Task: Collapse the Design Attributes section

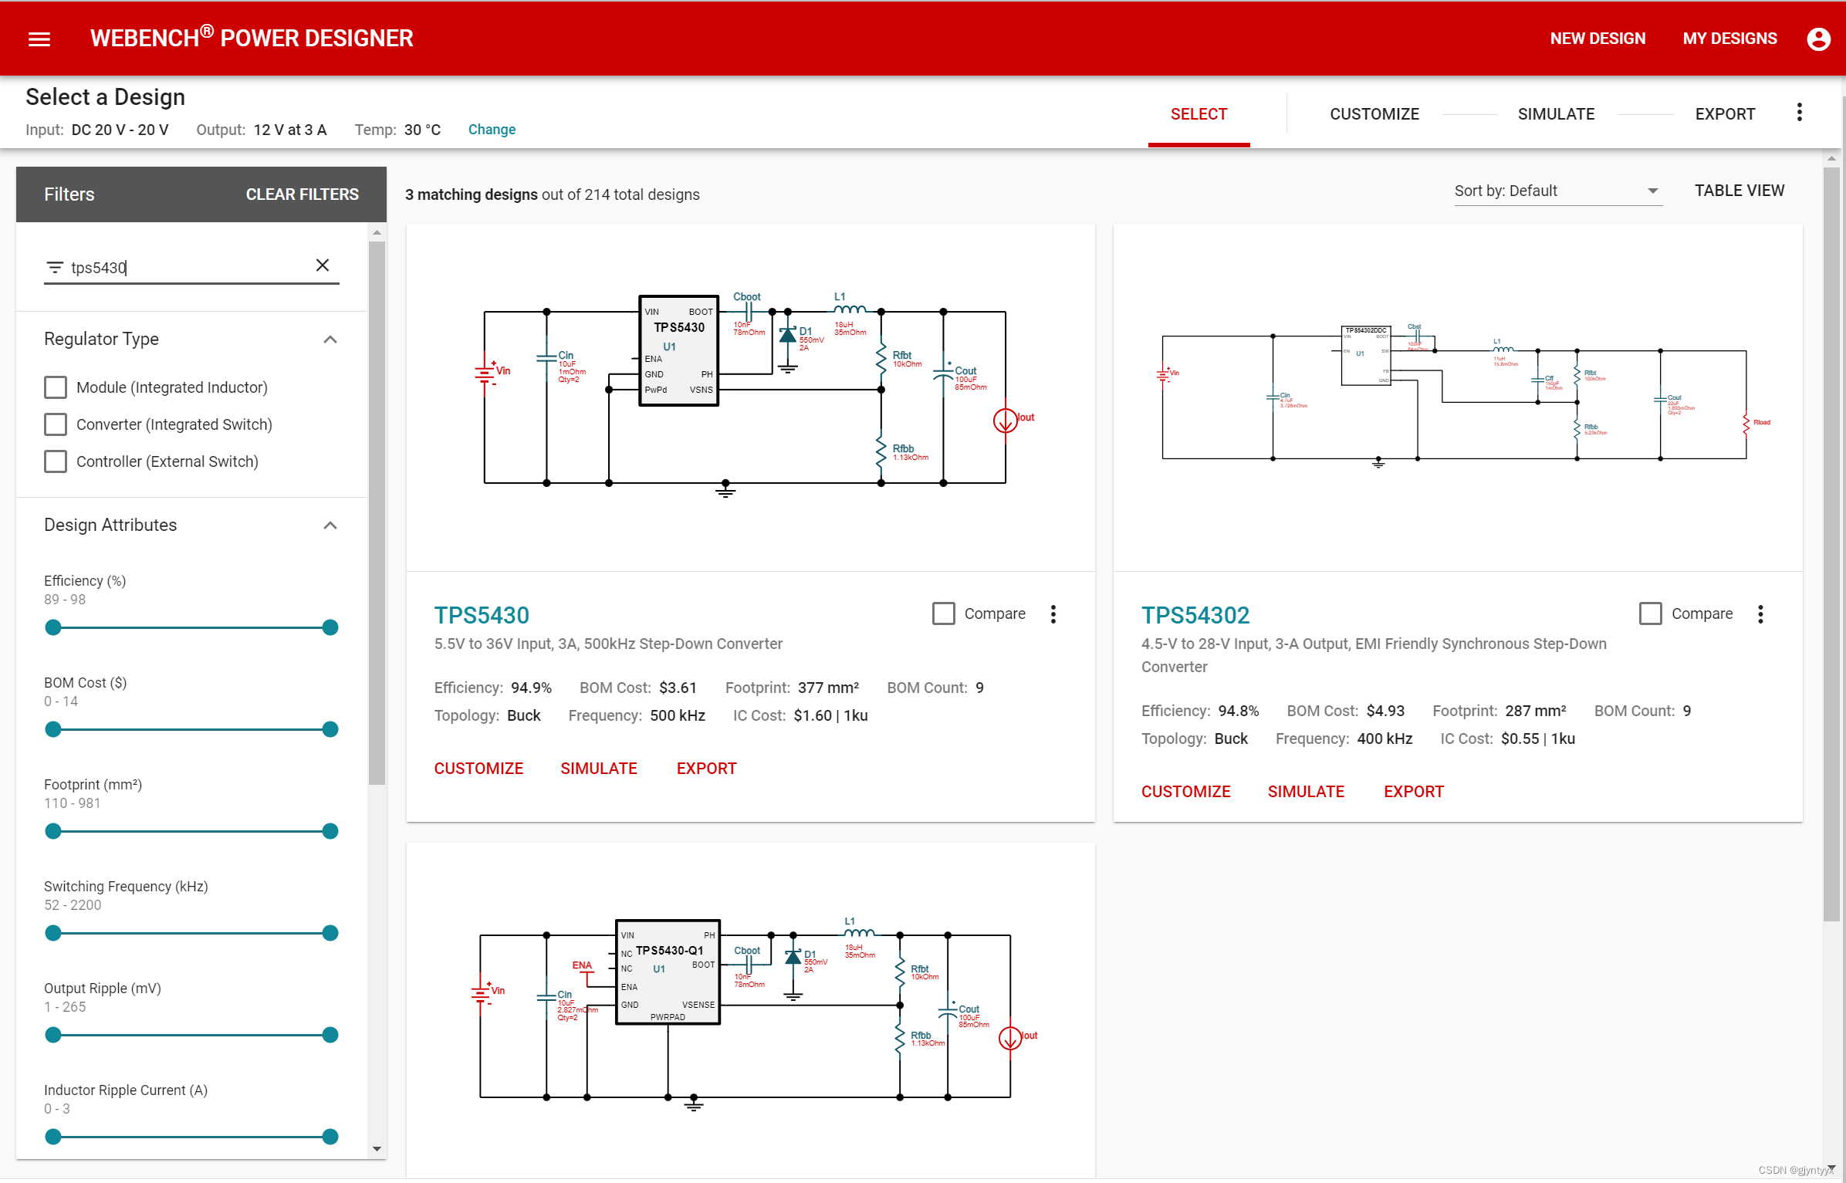Action: (330, 526)
